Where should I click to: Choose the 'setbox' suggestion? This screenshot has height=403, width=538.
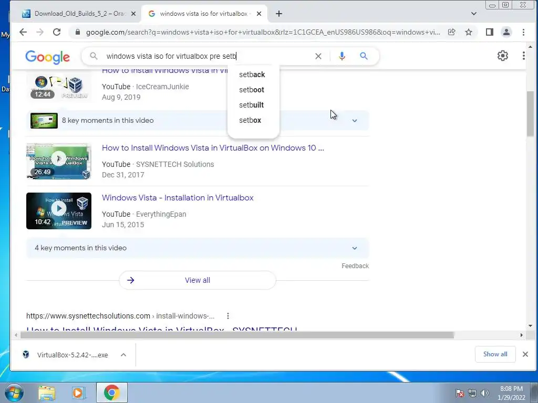pos(250,120)
